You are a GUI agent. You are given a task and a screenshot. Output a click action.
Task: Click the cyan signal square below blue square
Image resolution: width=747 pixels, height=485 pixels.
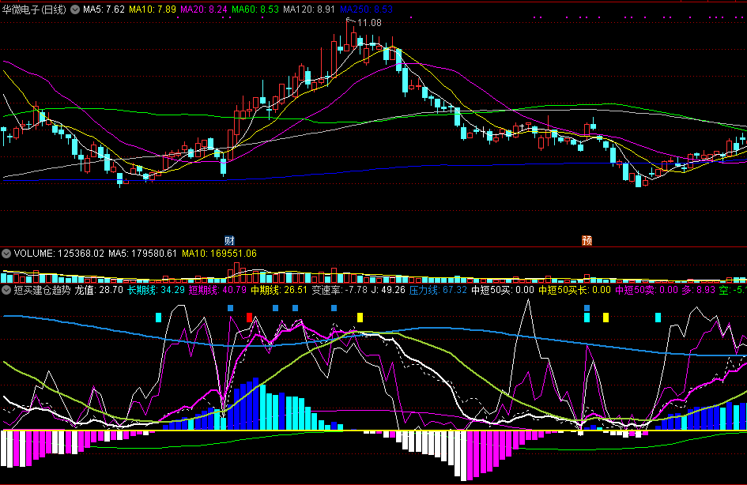point(587,318)
